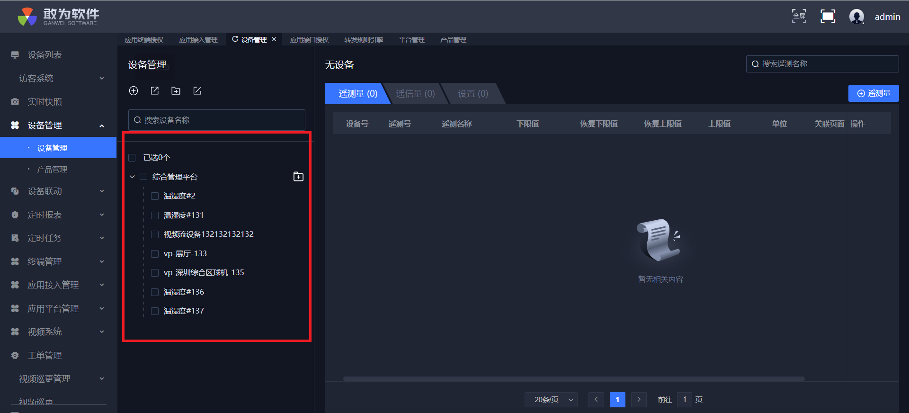
Task: Click the 定时任务 sidebar icon
Action: [15, 238]
